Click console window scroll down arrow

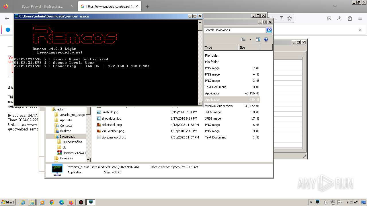point(200,103)
